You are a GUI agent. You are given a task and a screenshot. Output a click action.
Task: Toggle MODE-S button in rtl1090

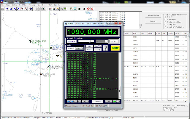(x=71, y=48)
